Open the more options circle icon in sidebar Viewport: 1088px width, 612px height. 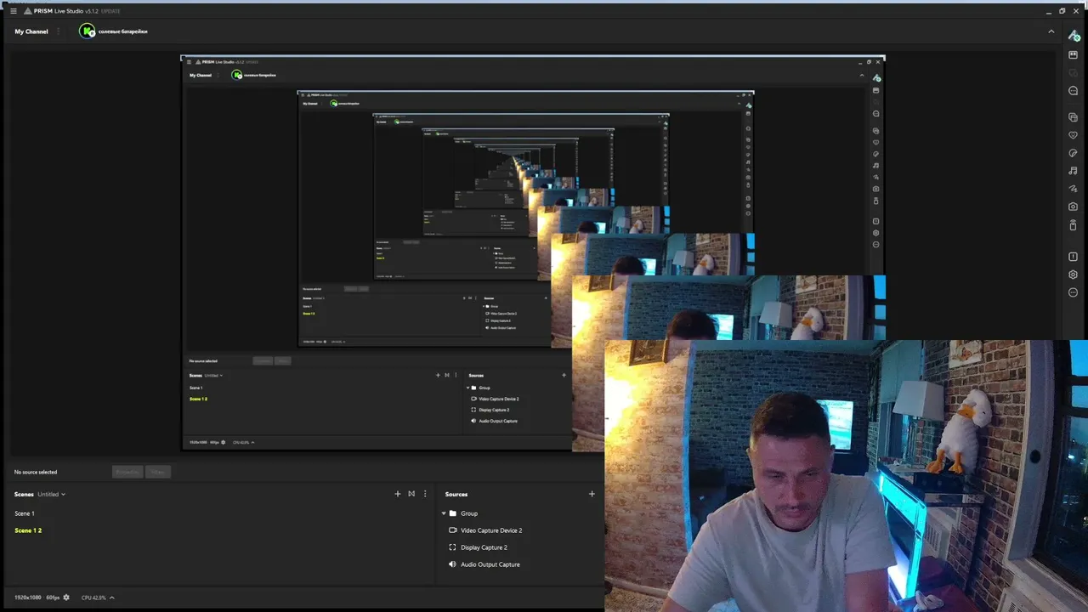tap(1073, 292)
